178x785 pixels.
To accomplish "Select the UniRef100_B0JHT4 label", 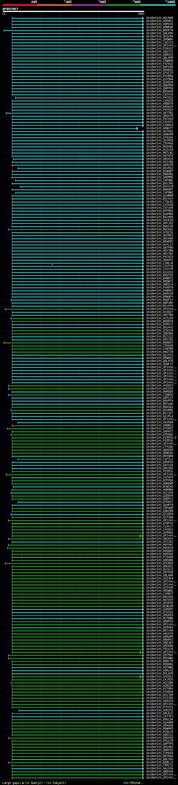I will pos(160,306).
